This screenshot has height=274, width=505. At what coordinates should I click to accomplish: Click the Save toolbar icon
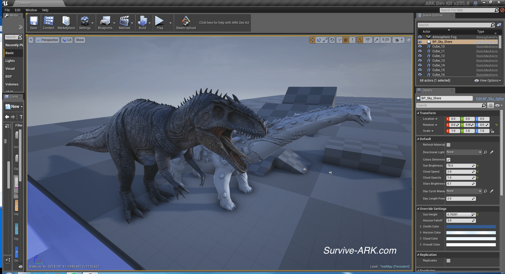(x=34, y=23)
